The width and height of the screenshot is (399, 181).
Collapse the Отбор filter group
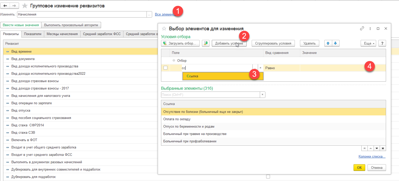pyautogui.click(x=174, y=61)
